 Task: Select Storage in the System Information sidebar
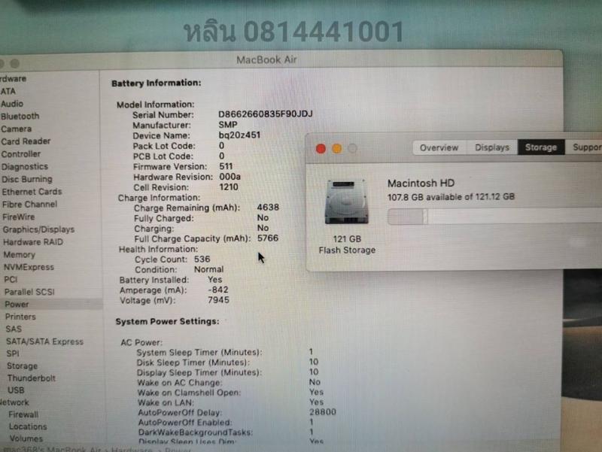[23, 366]
